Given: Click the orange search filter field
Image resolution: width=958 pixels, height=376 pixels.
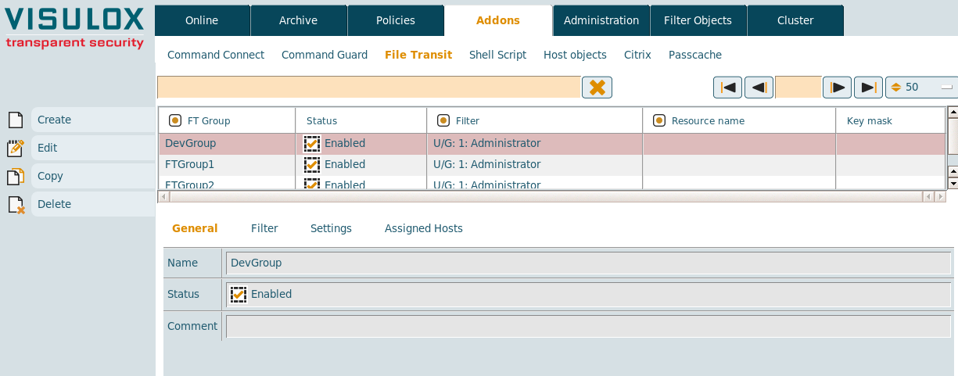Looking at the screenshot, I should pos(368,88).
